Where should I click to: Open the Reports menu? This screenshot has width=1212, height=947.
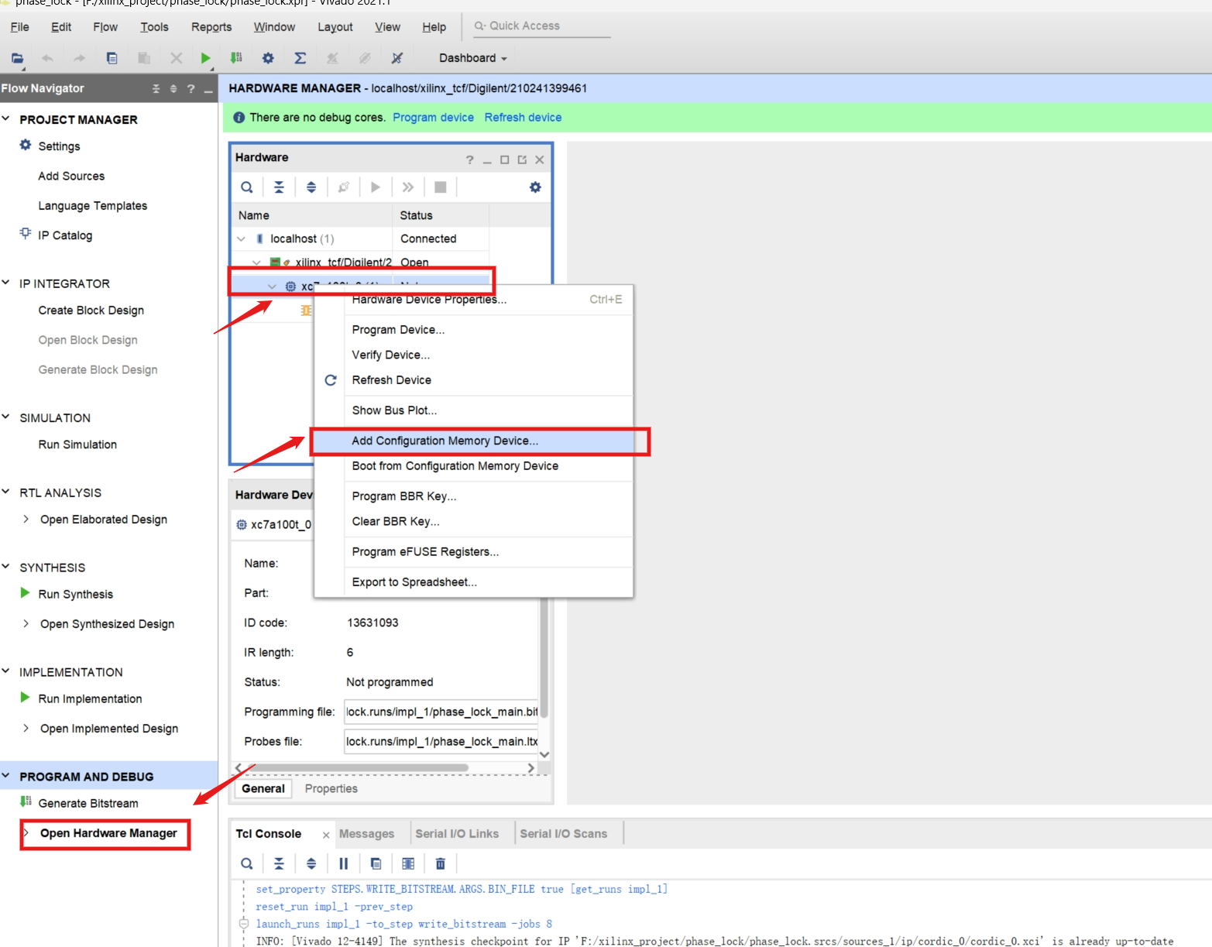(x=211, y=27)
